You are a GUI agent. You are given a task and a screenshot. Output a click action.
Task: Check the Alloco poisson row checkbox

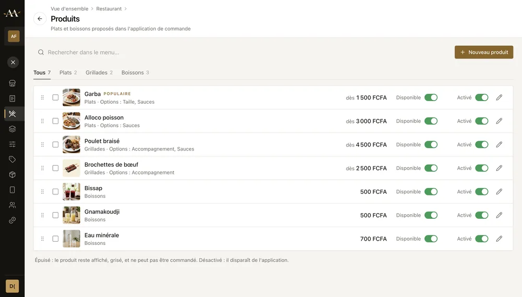(55, 121)
